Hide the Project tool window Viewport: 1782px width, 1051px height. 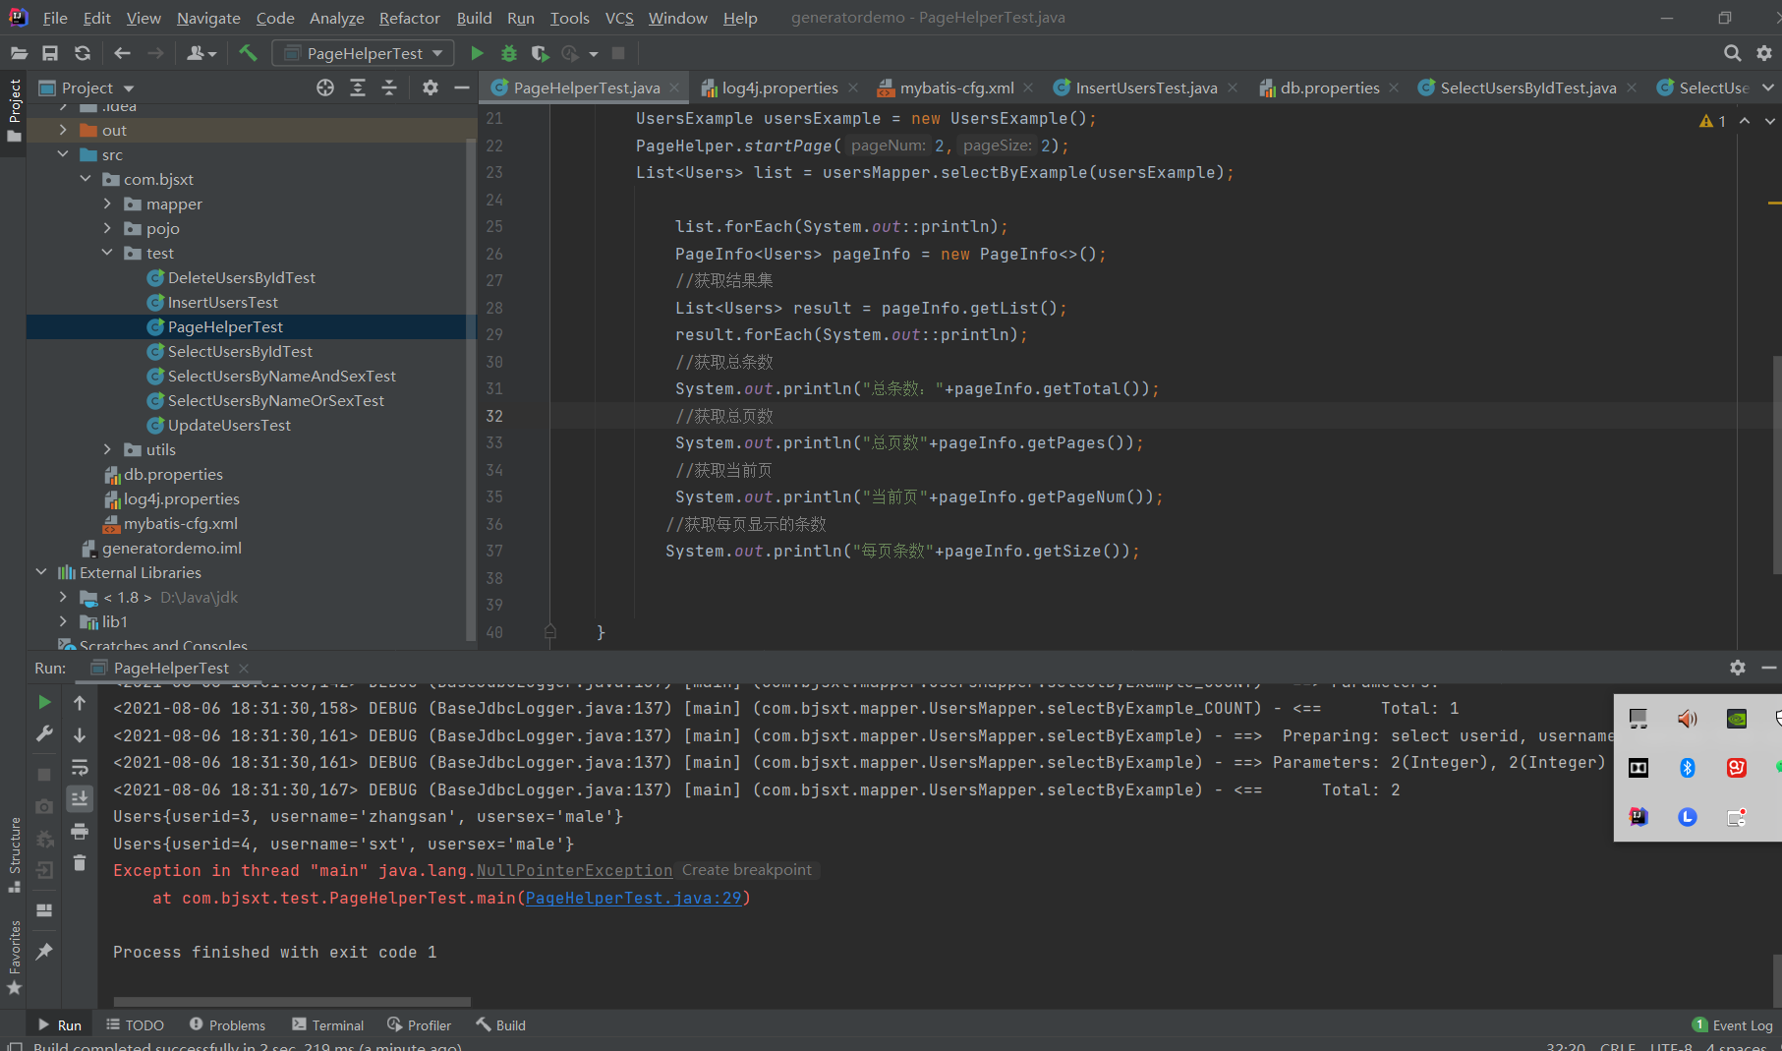(461, 88)
